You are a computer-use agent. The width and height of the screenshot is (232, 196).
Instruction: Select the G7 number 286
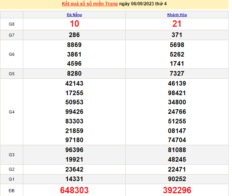74,35
